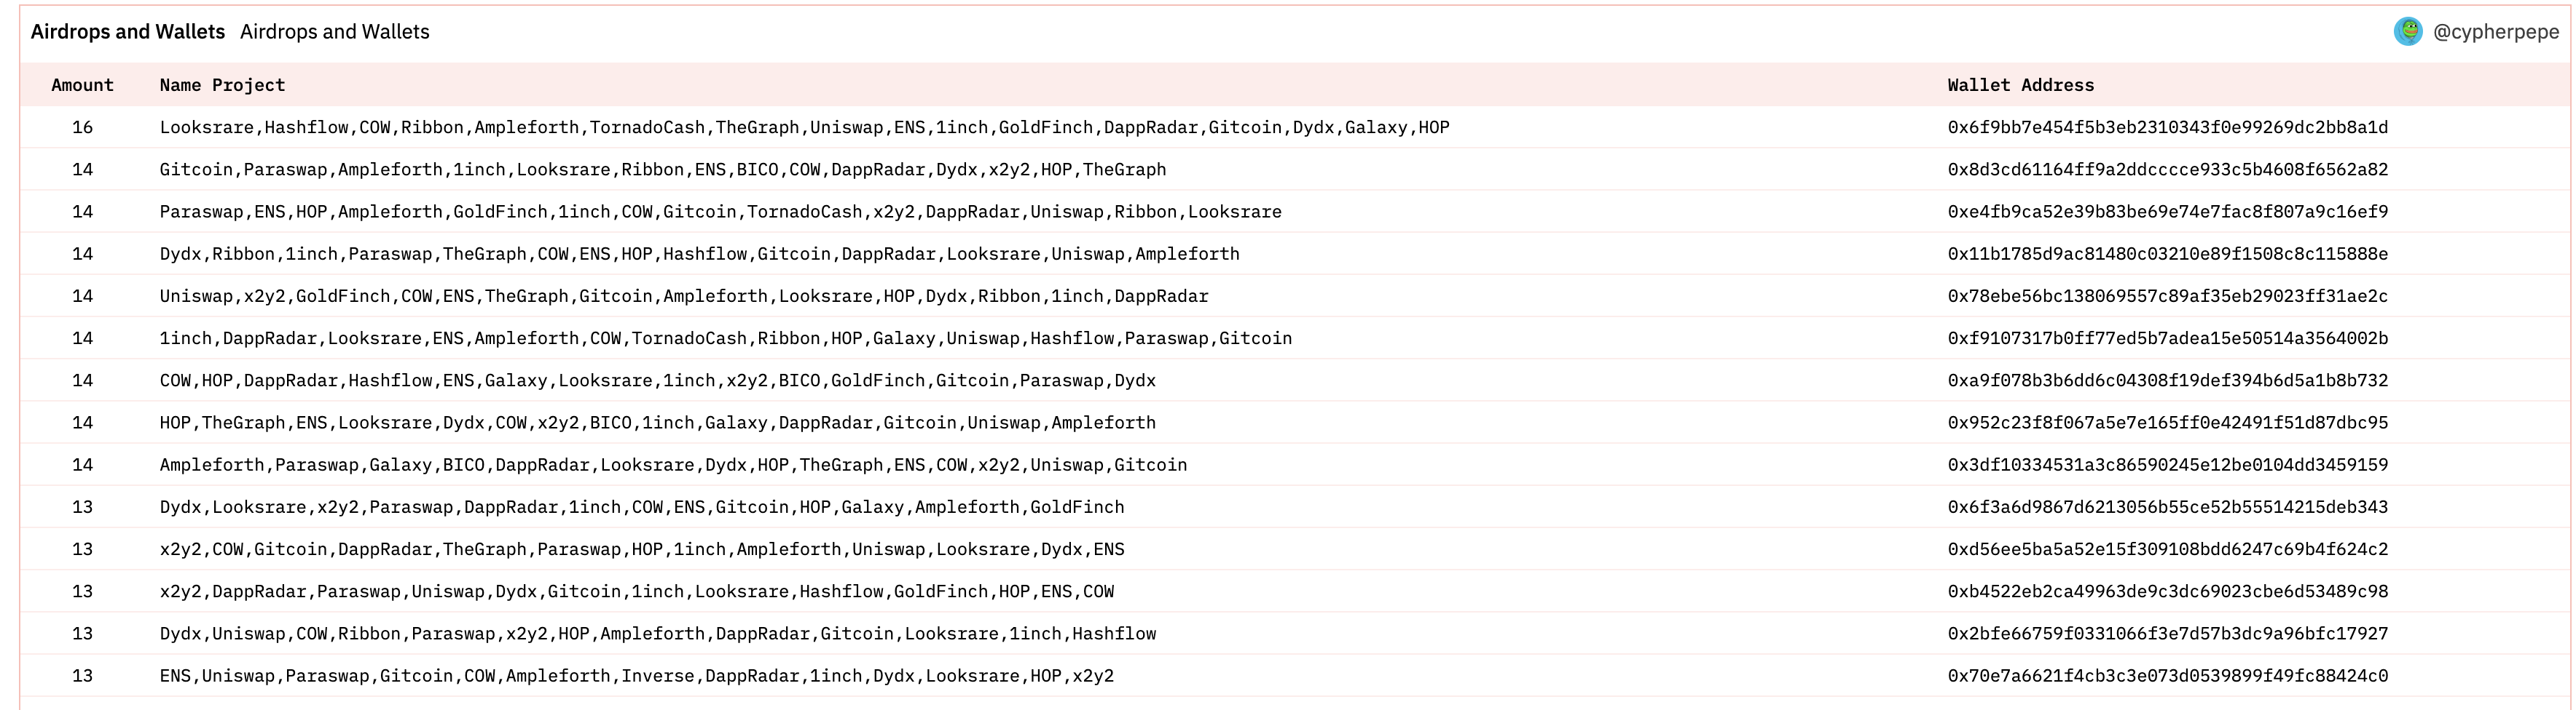
Task: Select wallet address 0x8d3cd61164ff9a2ddcccce933c5b4608f6562a82
Action: point(2168,169)
